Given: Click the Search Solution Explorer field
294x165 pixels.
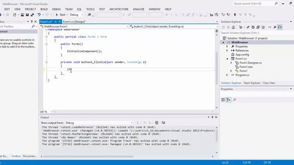Looking at the screenshot, I should [x=257, y=33].
